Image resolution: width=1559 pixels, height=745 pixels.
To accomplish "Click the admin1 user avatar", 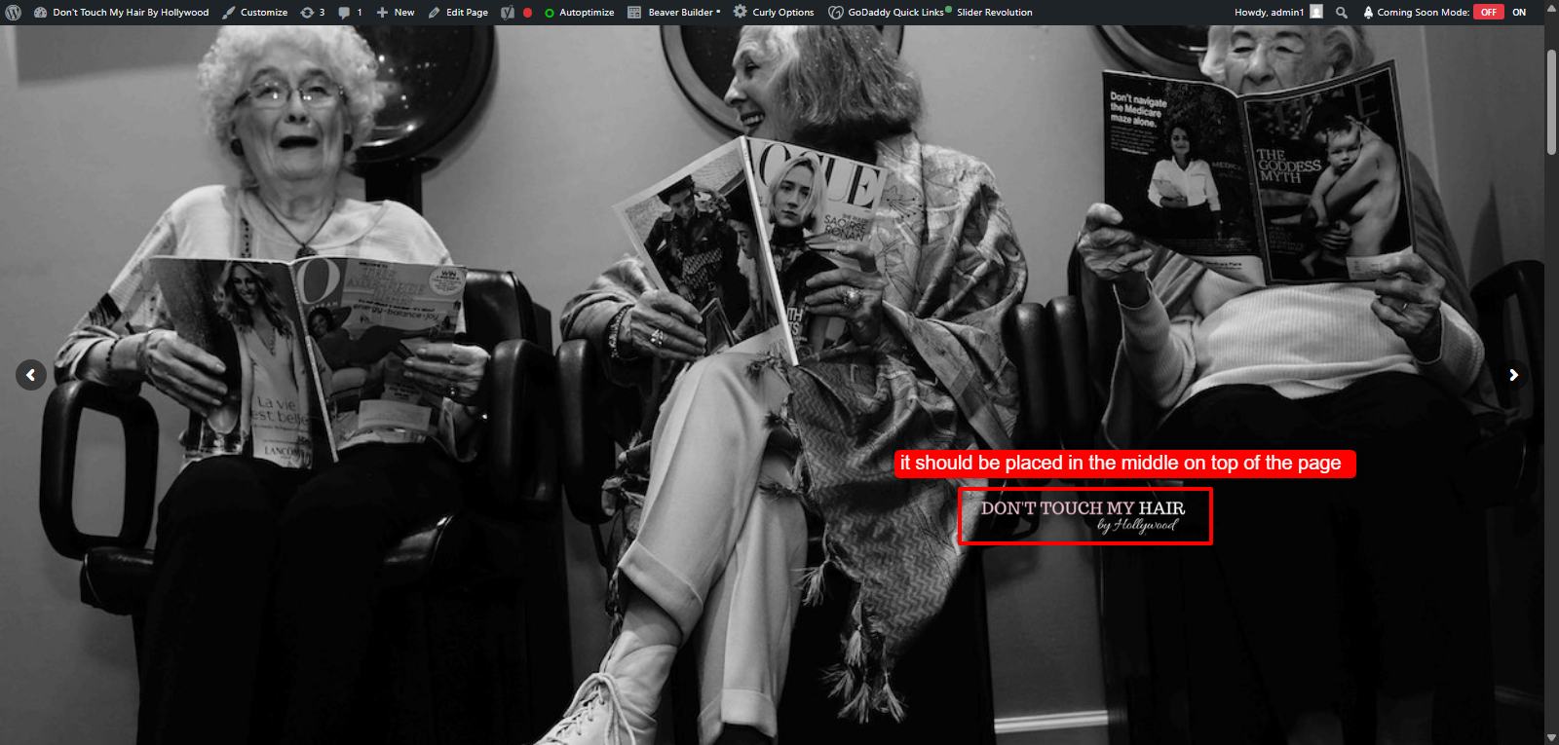I will (x=1316, y=12).
